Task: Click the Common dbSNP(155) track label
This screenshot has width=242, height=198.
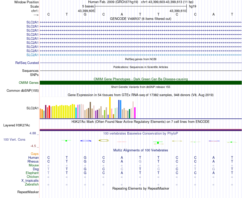Action: click(23, 90)
